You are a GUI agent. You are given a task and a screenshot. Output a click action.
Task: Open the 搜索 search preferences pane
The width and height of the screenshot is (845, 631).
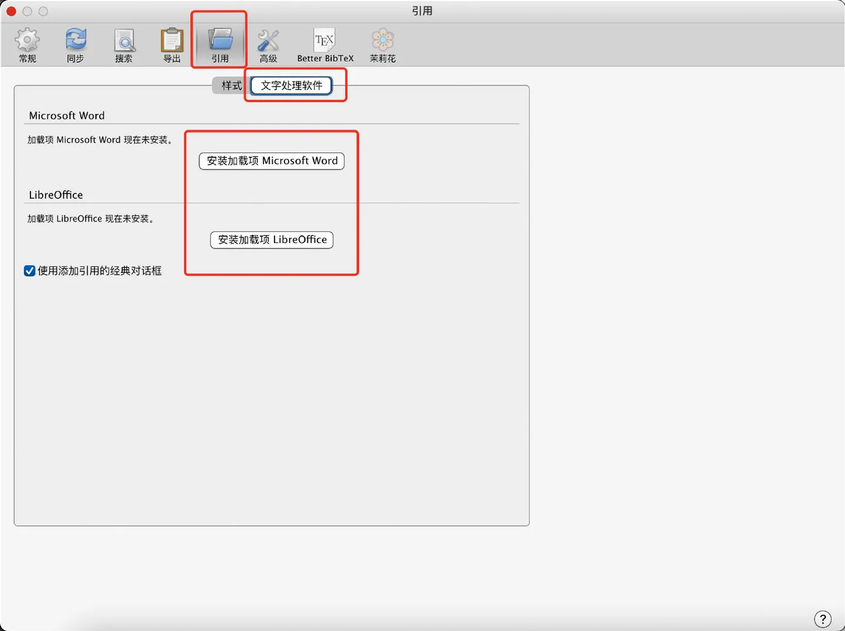click(124, 45)
